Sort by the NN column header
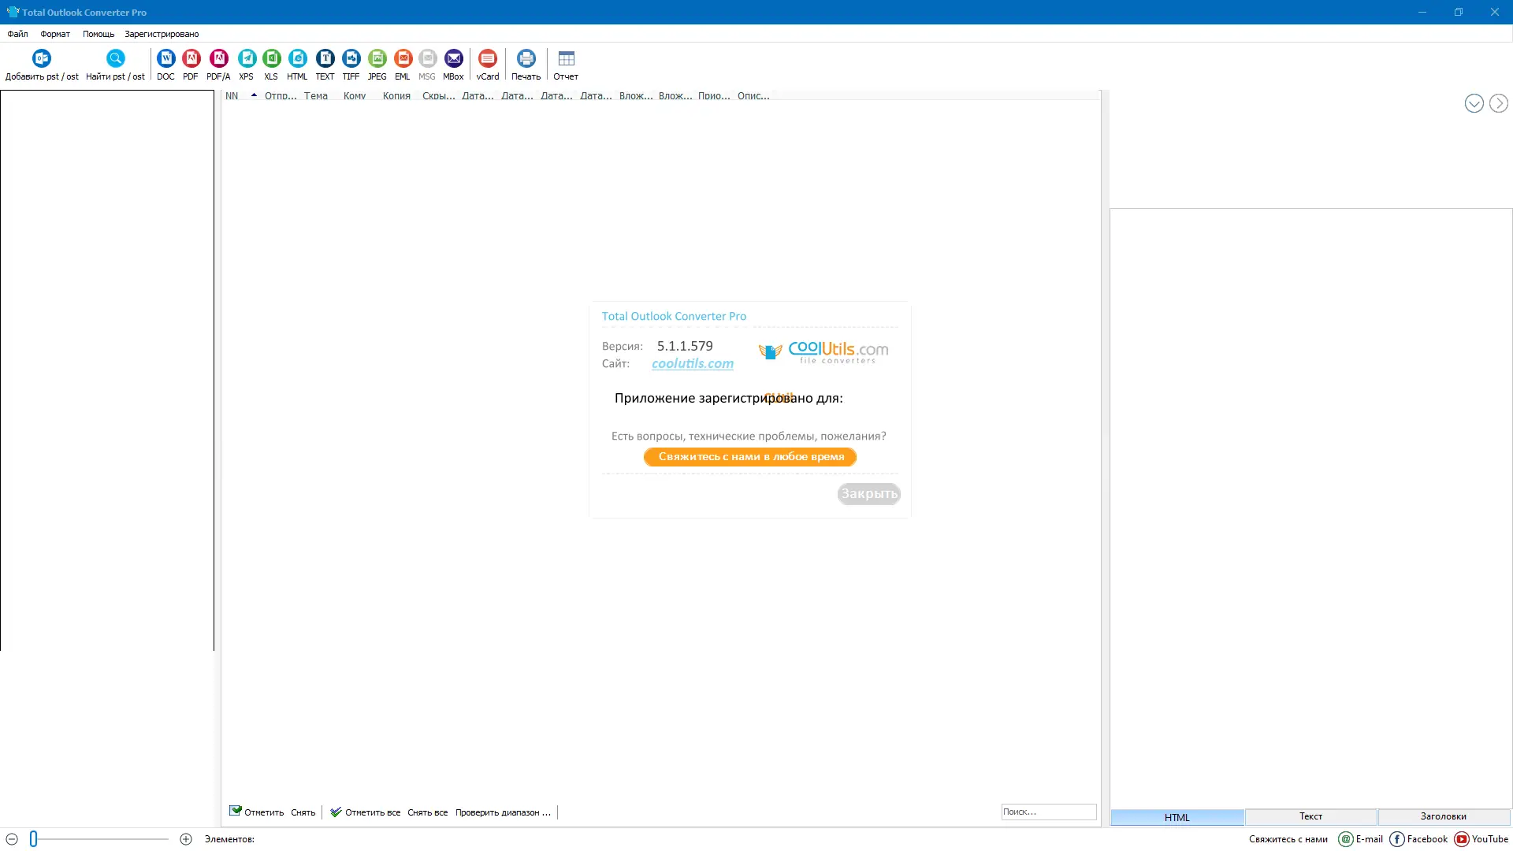Image resolution: width=1513 pixels, height=851 pixels. tap(232, 96)
